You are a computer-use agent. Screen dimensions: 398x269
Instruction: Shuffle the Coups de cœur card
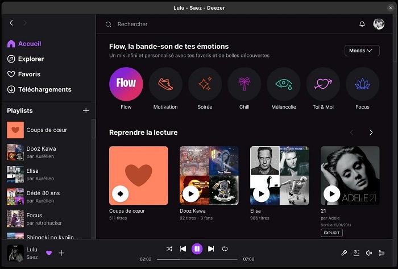(x=121, y=194)
